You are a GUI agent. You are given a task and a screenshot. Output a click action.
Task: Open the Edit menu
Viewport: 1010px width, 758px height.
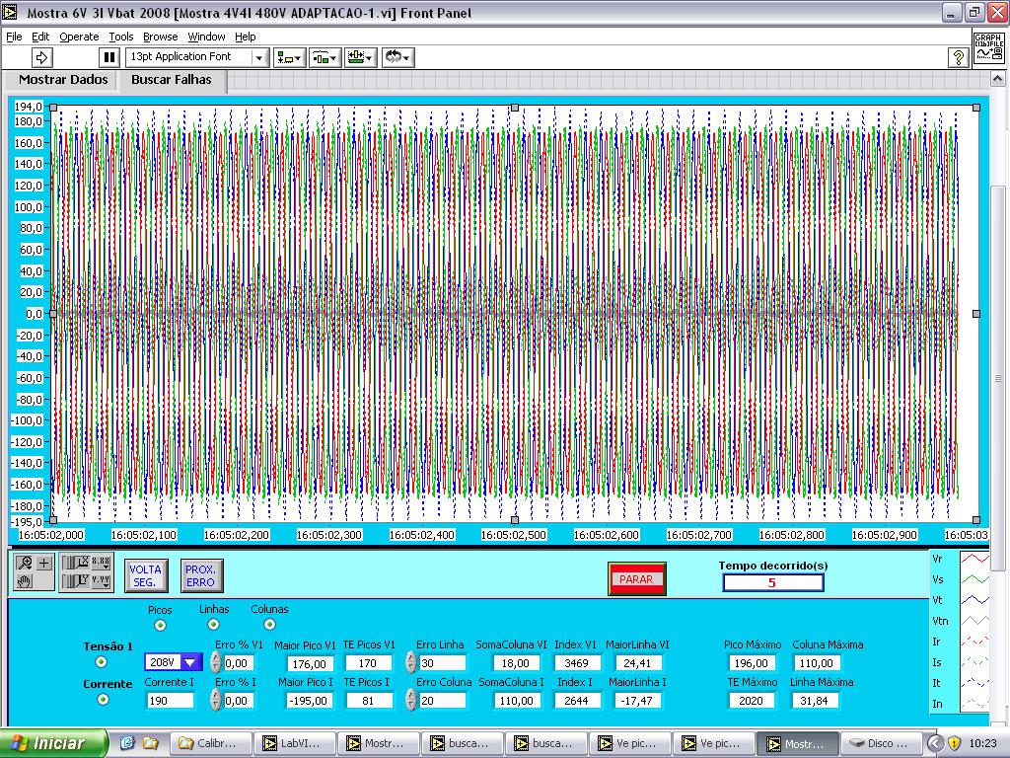(40, 37)
